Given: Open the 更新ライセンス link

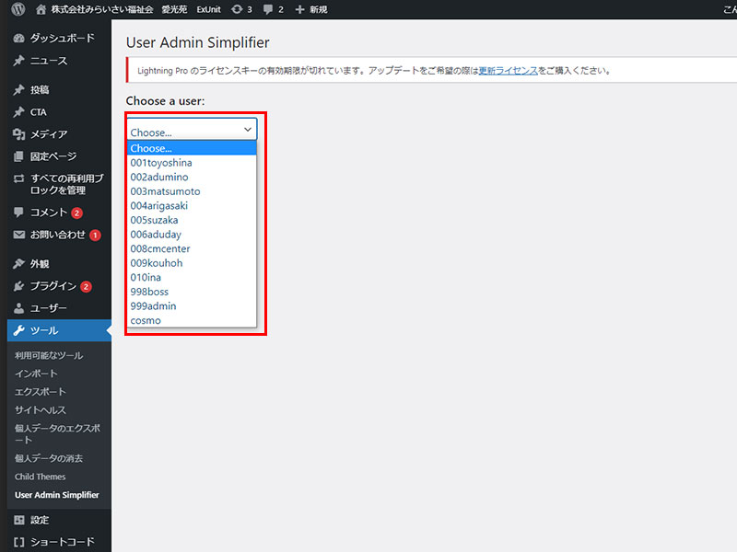Looking at the screenshot, I should (508, 70).
